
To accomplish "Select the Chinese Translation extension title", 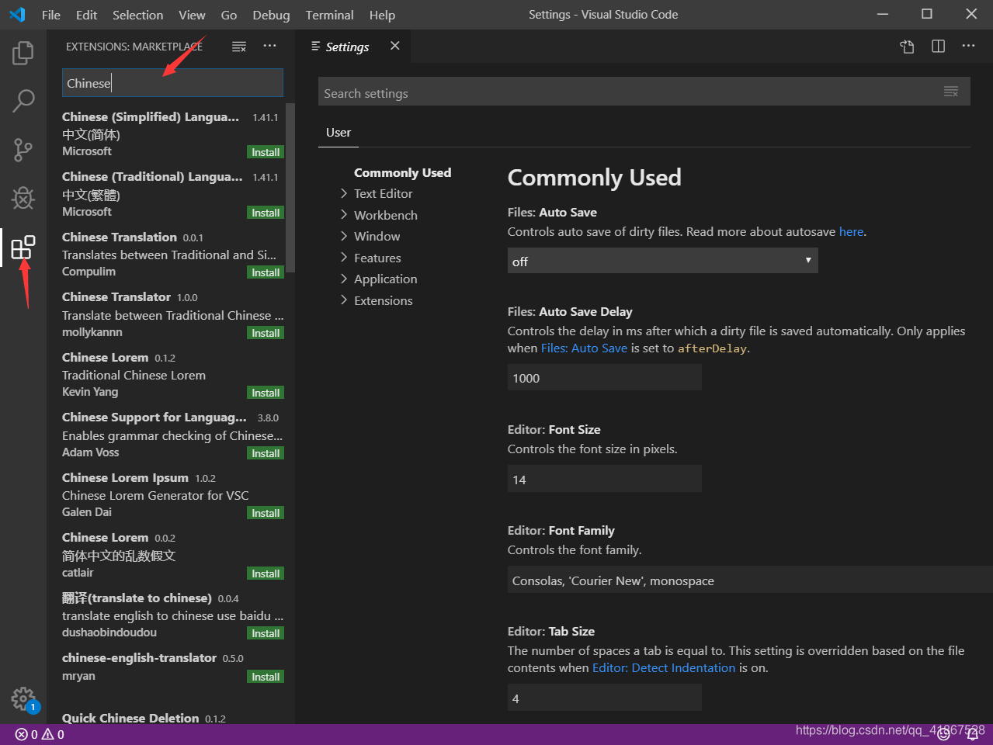I will 120,237.
